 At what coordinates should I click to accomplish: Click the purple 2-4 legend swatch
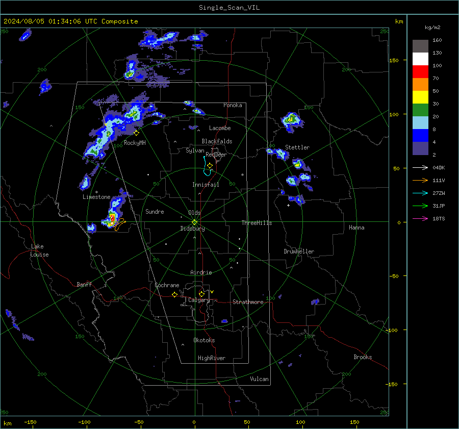tap(420, 148)
